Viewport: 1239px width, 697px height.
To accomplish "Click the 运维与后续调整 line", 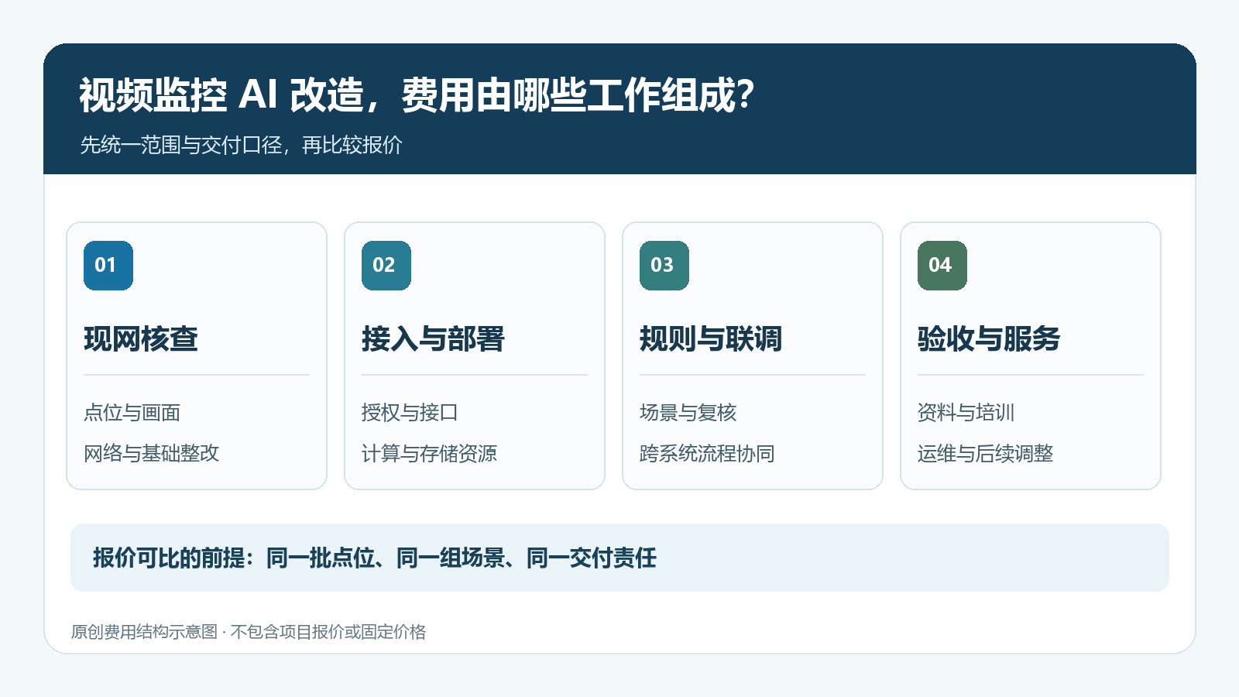I will (985, 453).
